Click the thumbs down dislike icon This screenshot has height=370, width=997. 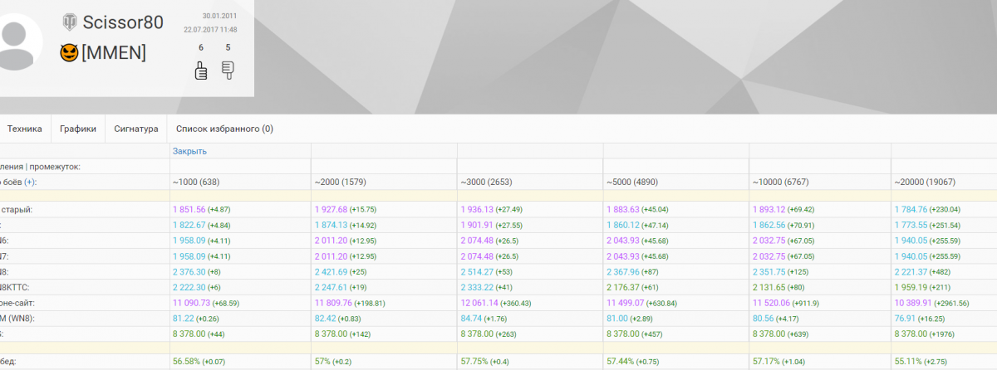click(x=228, y=71)
